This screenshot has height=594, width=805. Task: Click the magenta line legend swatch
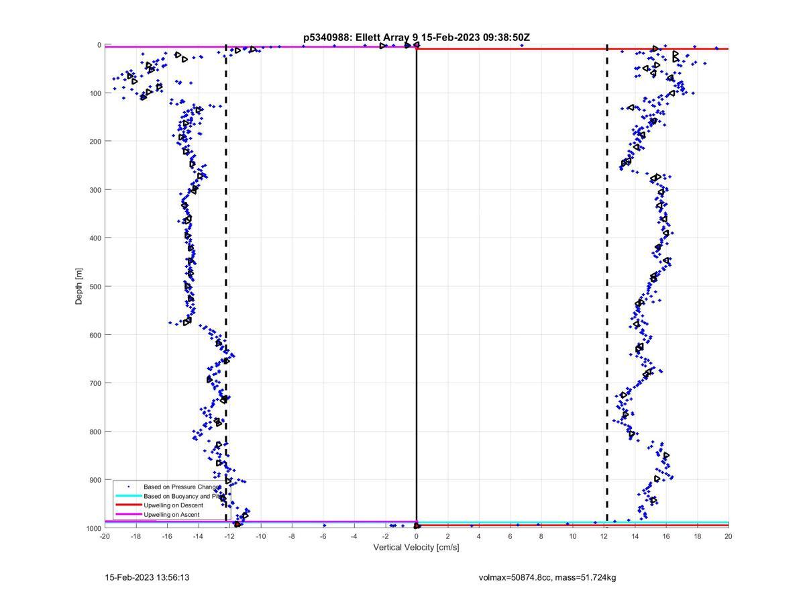pyautogui.click(x=128, y=514)
